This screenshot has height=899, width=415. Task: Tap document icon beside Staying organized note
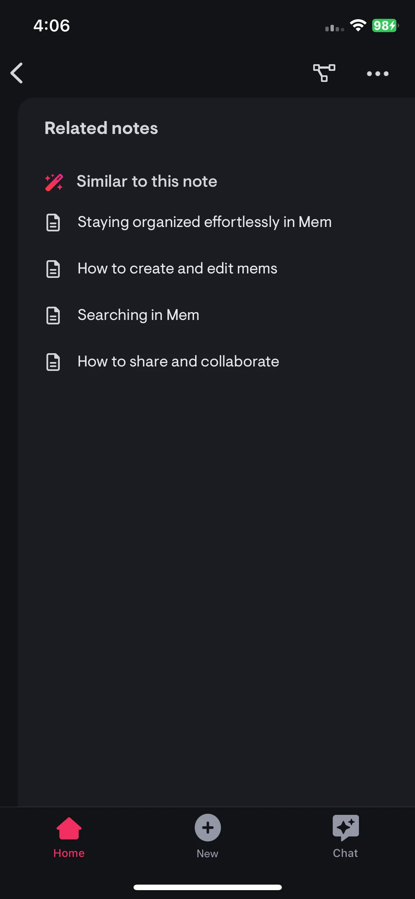[x=53, y=223]
